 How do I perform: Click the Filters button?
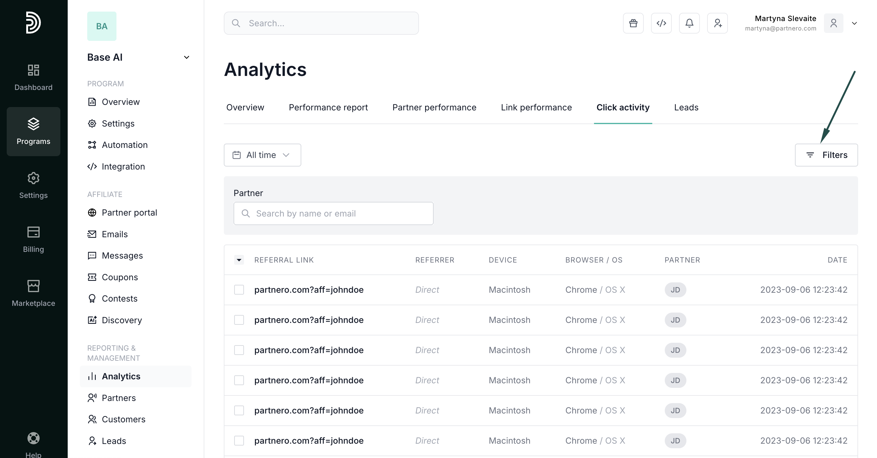[x=826, y=155]
